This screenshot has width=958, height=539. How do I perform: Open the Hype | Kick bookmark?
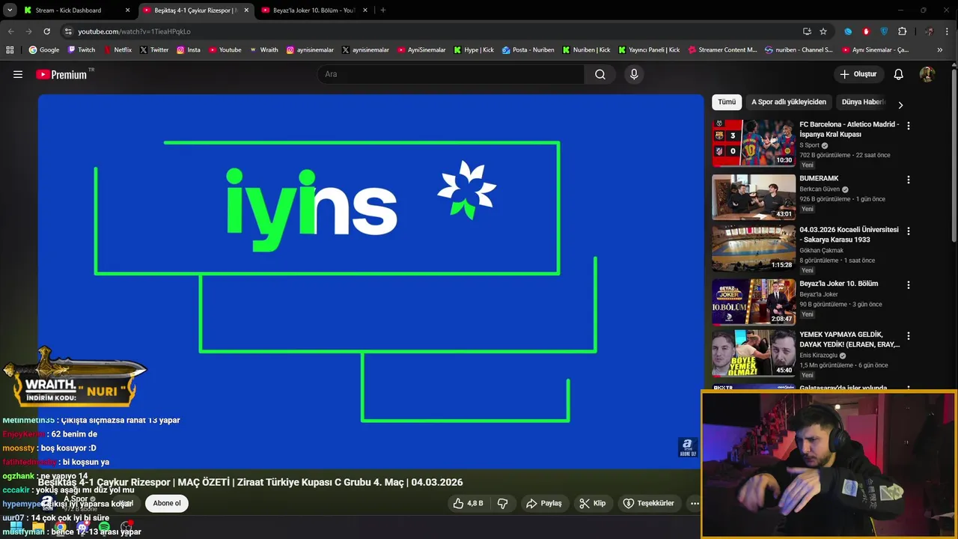pyautogui.click(x=474, y=50)
